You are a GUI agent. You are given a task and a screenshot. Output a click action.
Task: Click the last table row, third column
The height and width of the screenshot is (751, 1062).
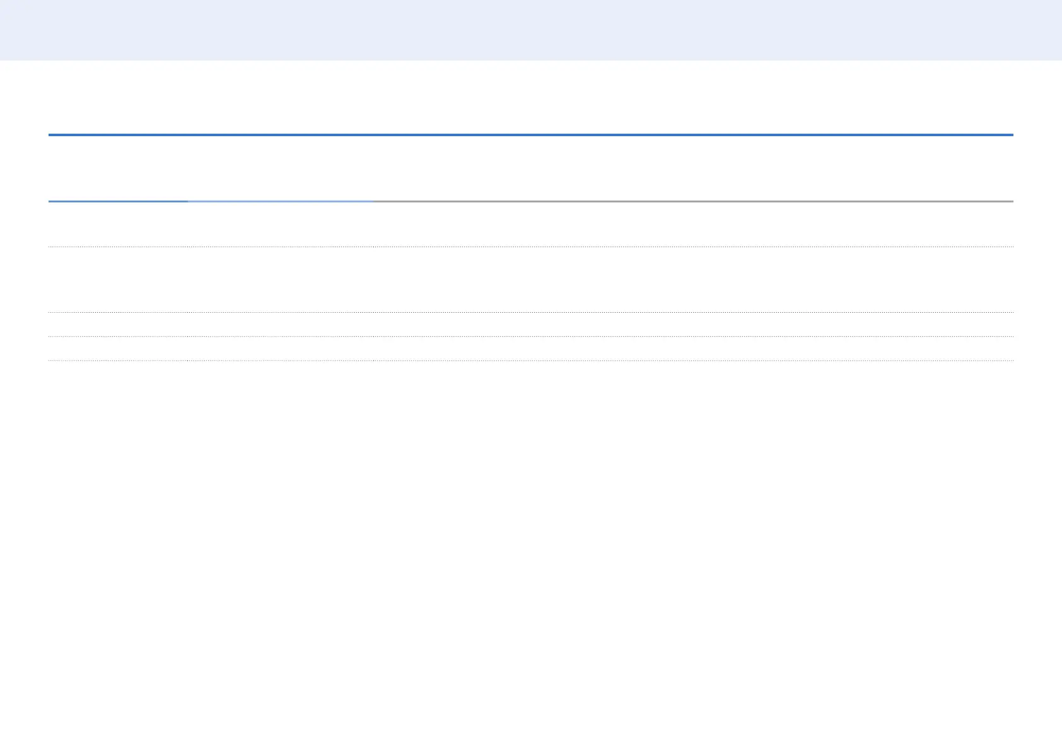(x=693, y=349)
